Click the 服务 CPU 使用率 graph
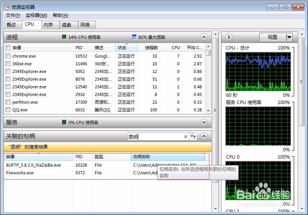 click(258, 126)
